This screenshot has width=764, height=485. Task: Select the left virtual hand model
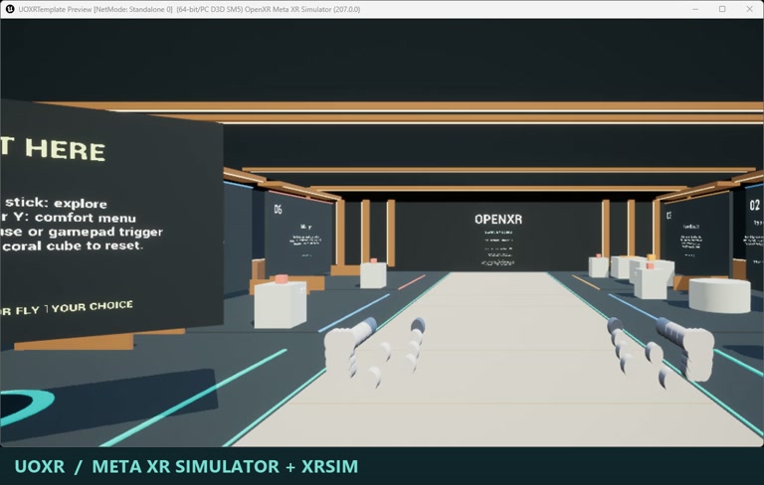coord(374,351)
